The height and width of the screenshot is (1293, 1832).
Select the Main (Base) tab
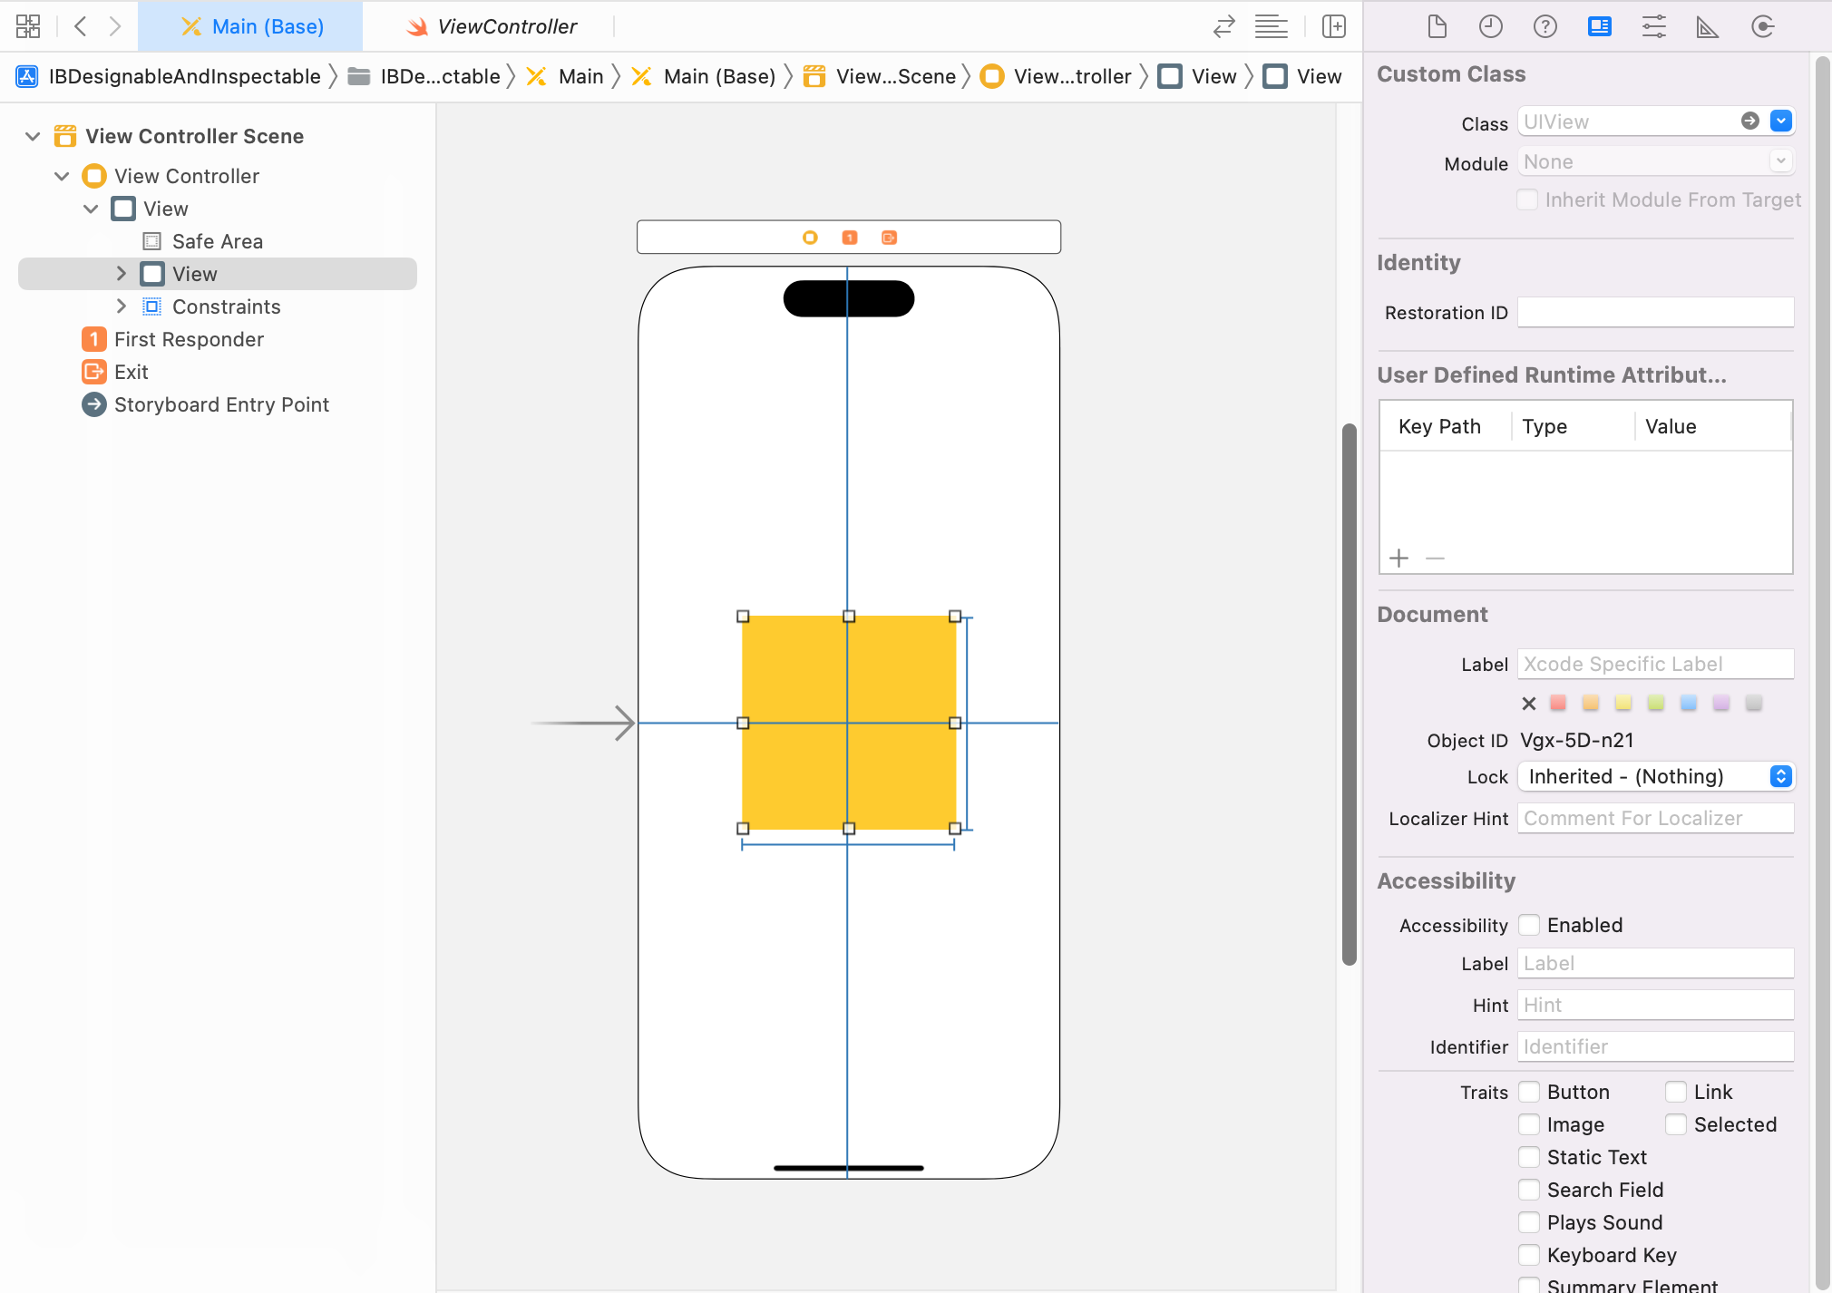point(251,26)
